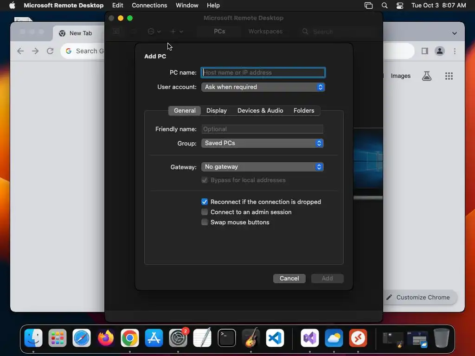Switch to the Display tab
This screenshot has width=475, height=356.
(216, 110)
